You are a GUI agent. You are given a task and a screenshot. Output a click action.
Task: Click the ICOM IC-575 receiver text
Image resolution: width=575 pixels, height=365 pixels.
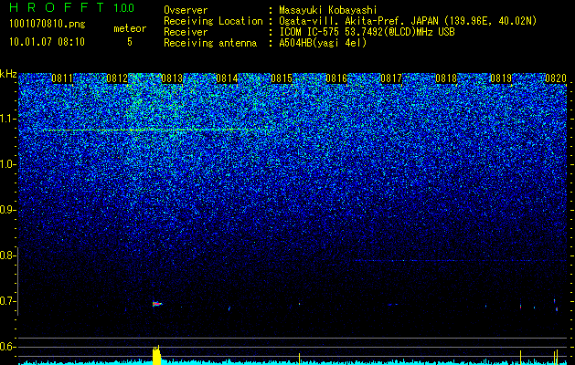coord(367,32)
